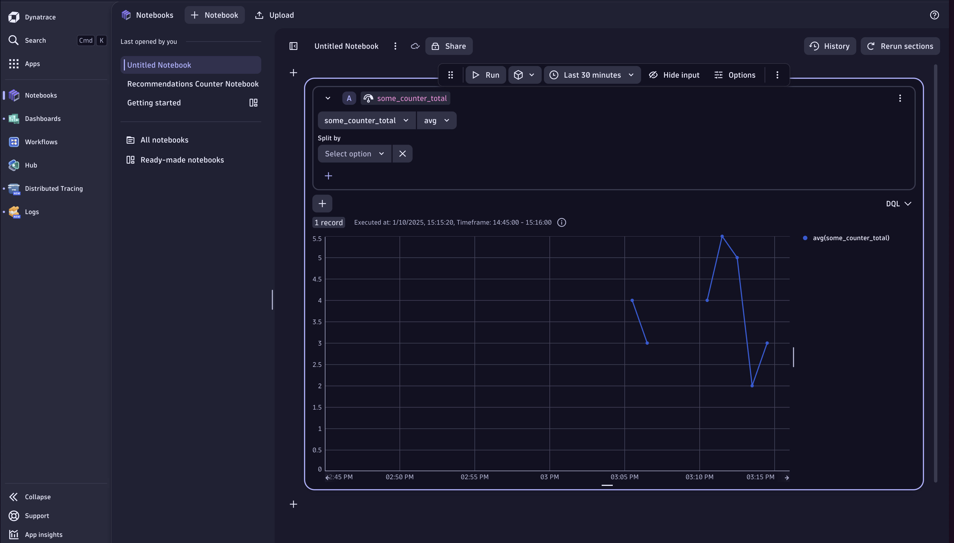Open the avg aggregation dropdown

click(436, 120)
